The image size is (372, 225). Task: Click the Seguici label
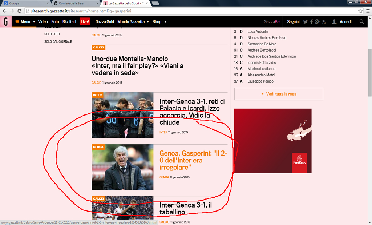[x=293, y=21]
